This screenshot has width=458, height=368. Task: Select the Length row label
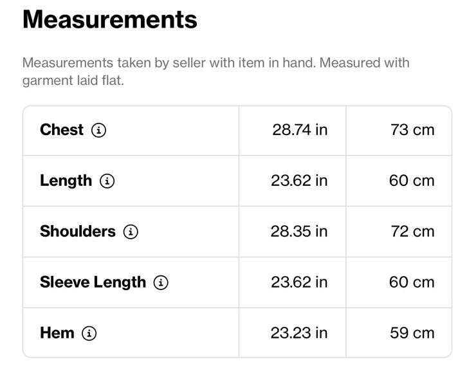tap(66, 181)
